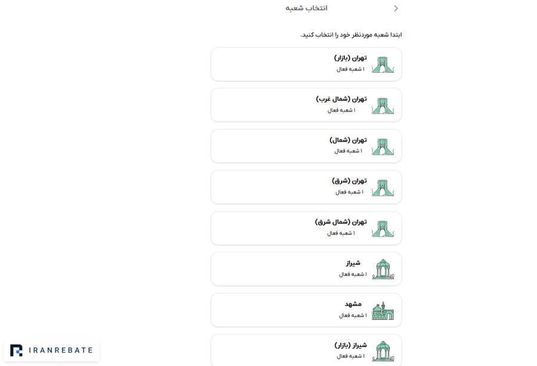Click Azadi tower icon for تهران (بازار)
This screenshot has height=366, width=537.
pyautogui.click(x=383, y=64)
